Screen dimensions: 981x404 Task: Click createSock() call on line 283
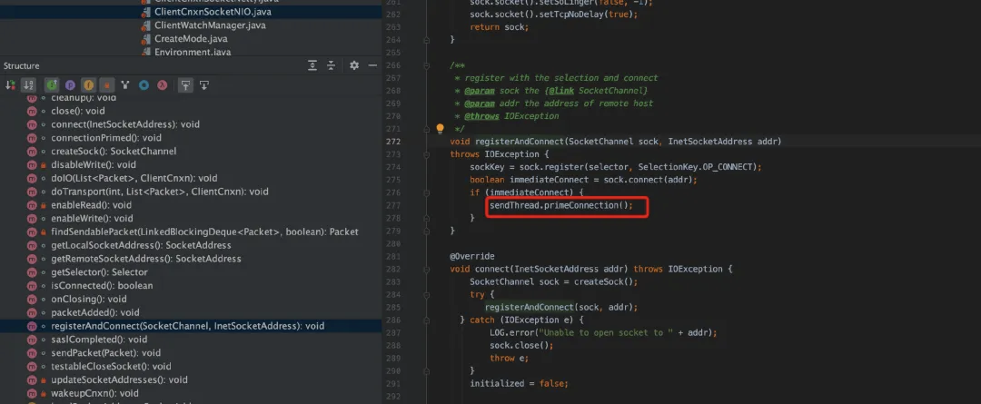(603, 282)
